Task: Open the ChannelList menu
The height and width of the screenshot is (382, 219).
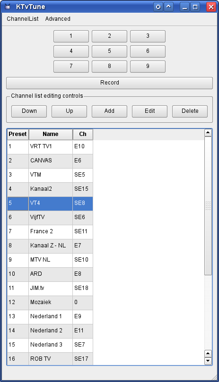Action: tap(23, 19)
